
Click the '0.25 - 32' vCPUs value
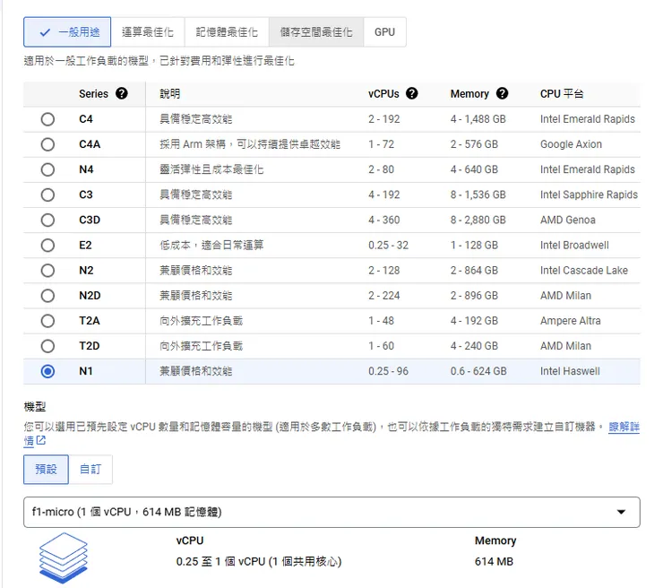click(x=388, y=246)
